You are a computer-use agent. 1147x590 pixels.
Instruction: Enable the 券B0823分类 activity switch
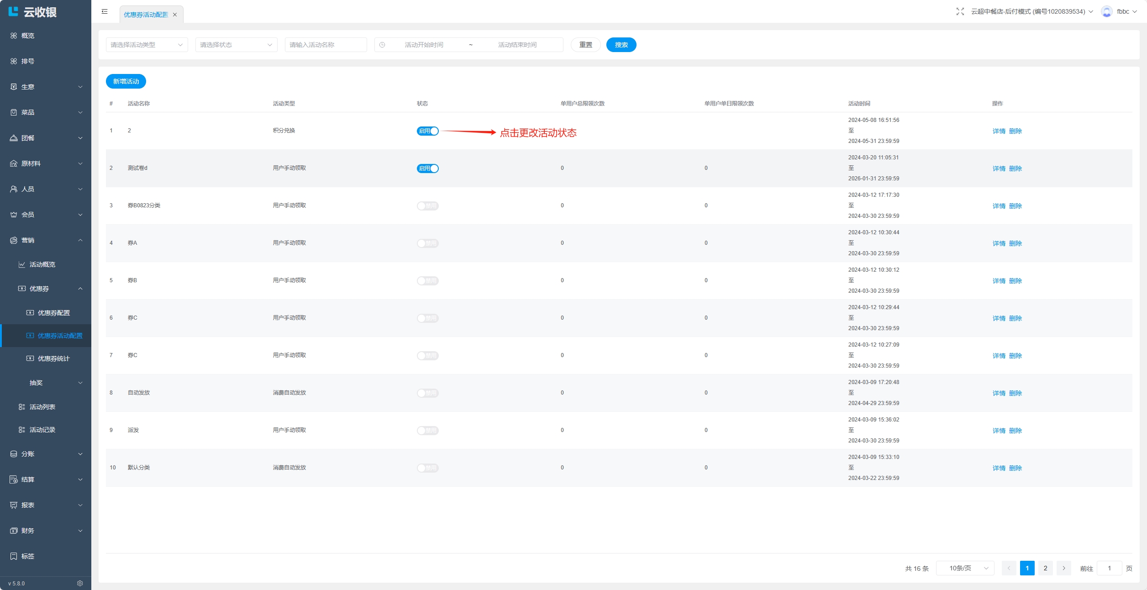[427, 206]
